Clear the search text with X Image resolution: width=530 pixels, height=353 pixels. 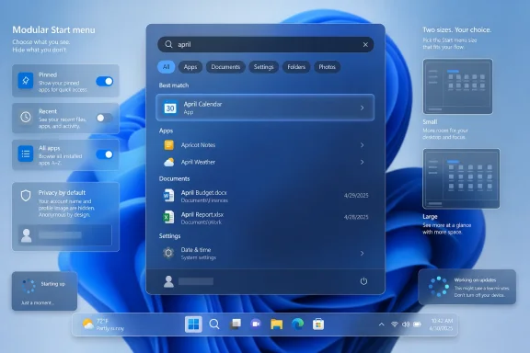pyautogui.click(x=365, y=45)
